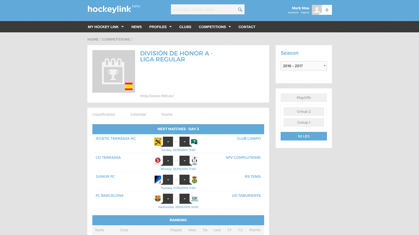The height and width of the screenshot is (235, 419).
Task: Click the Ranking section header
Action: coord(178,220)
